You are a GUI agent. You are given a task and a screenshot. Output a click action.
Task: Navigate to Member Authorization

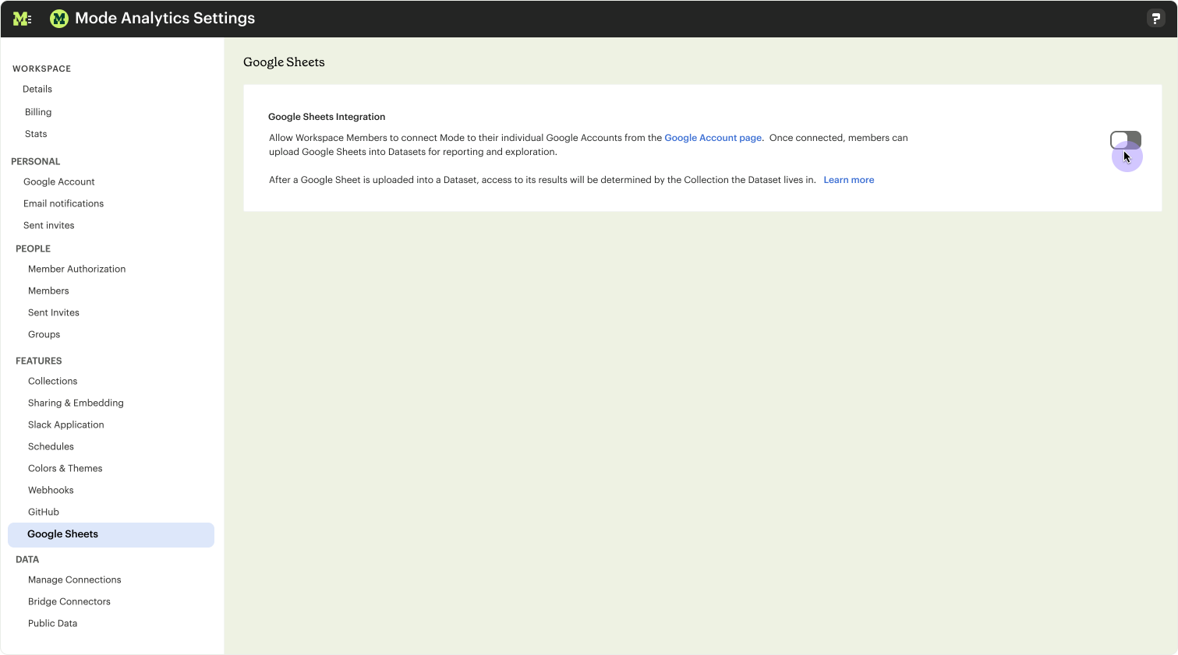pyautogui.click(x=76, y=269)
